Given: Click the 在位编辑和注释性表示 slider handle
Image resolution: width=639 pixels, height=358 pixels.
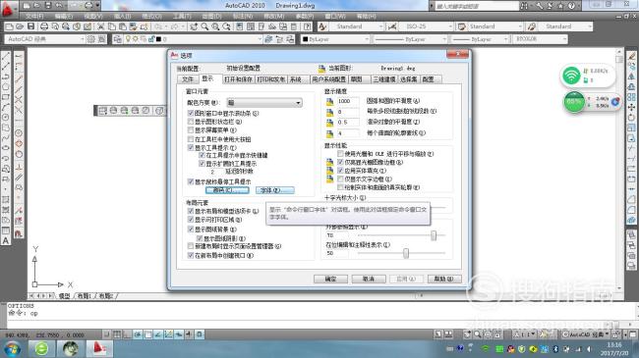Looking at the screenshot, I should coord(406,253).
